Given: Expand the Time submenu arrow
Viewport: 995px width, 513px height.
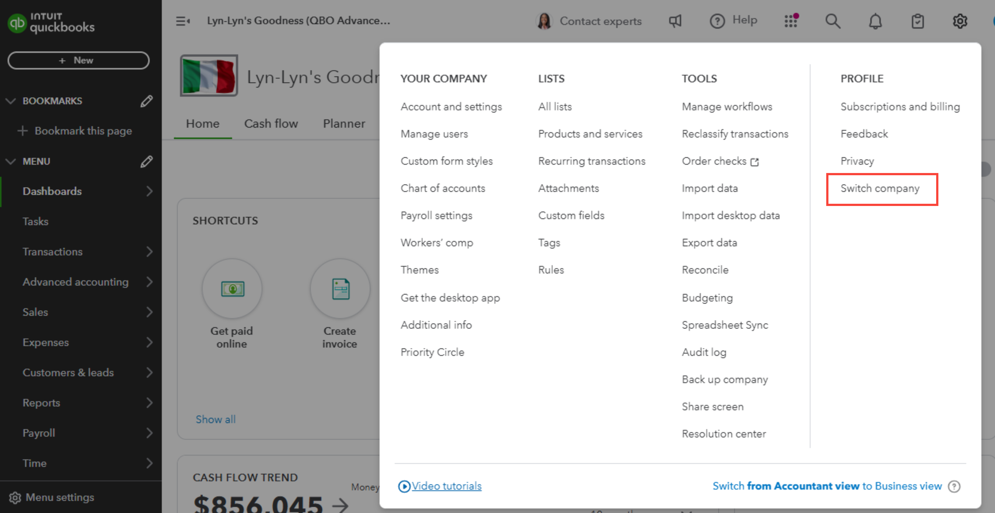Looking at the screenshot, I should [x=150, y=463].
